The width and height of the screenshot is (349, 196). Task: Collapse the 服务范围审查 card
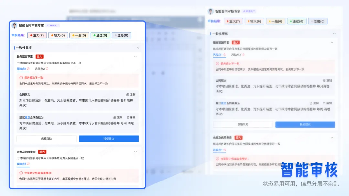136,56
